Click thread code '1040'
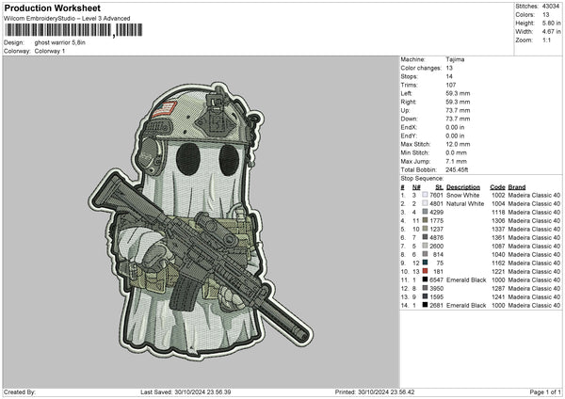The image size is (565, 399). coord(498,255)
